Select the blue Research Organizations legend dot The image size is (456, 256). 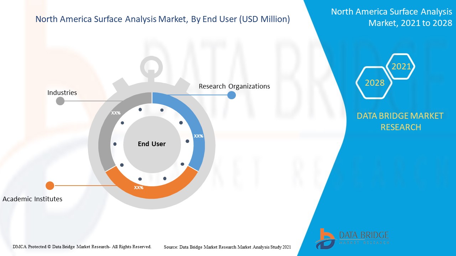(232, 95)
